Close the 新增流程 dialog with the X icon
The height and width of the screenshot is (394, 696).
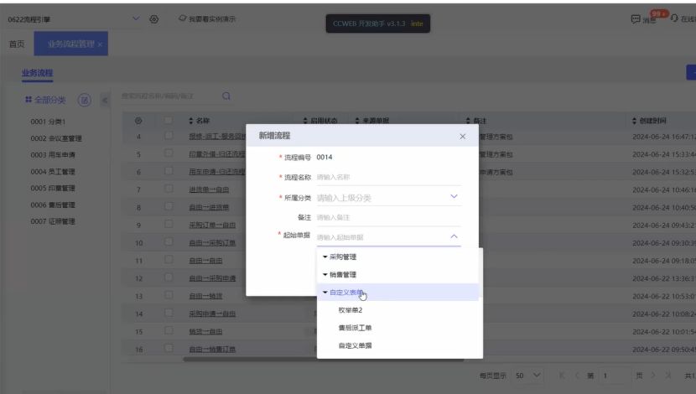click(463, 136)
